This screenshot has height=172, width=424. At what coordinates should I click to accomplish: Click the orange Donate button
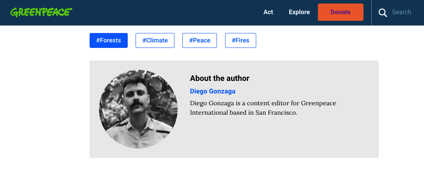pyautogui.click(x=340, y=12)
